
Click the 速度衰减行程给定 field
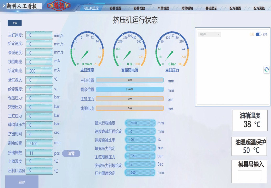coord(140,131)
